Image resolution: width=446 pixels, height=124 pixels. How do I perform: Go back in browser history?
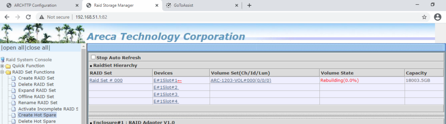(x=7, y=17)
